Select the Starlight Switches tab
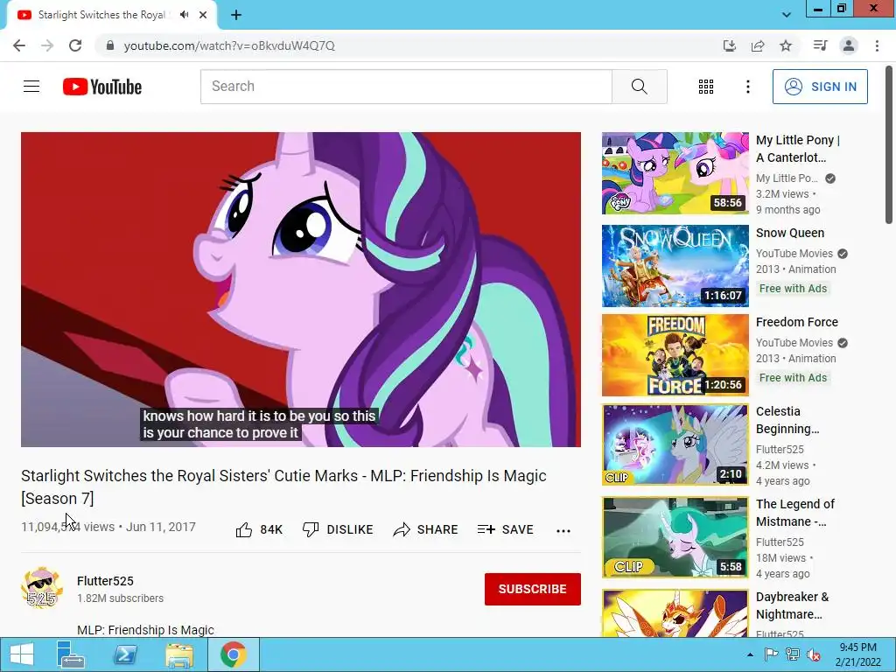This screenshot has width=896, height=672. [x=101, y=15]
